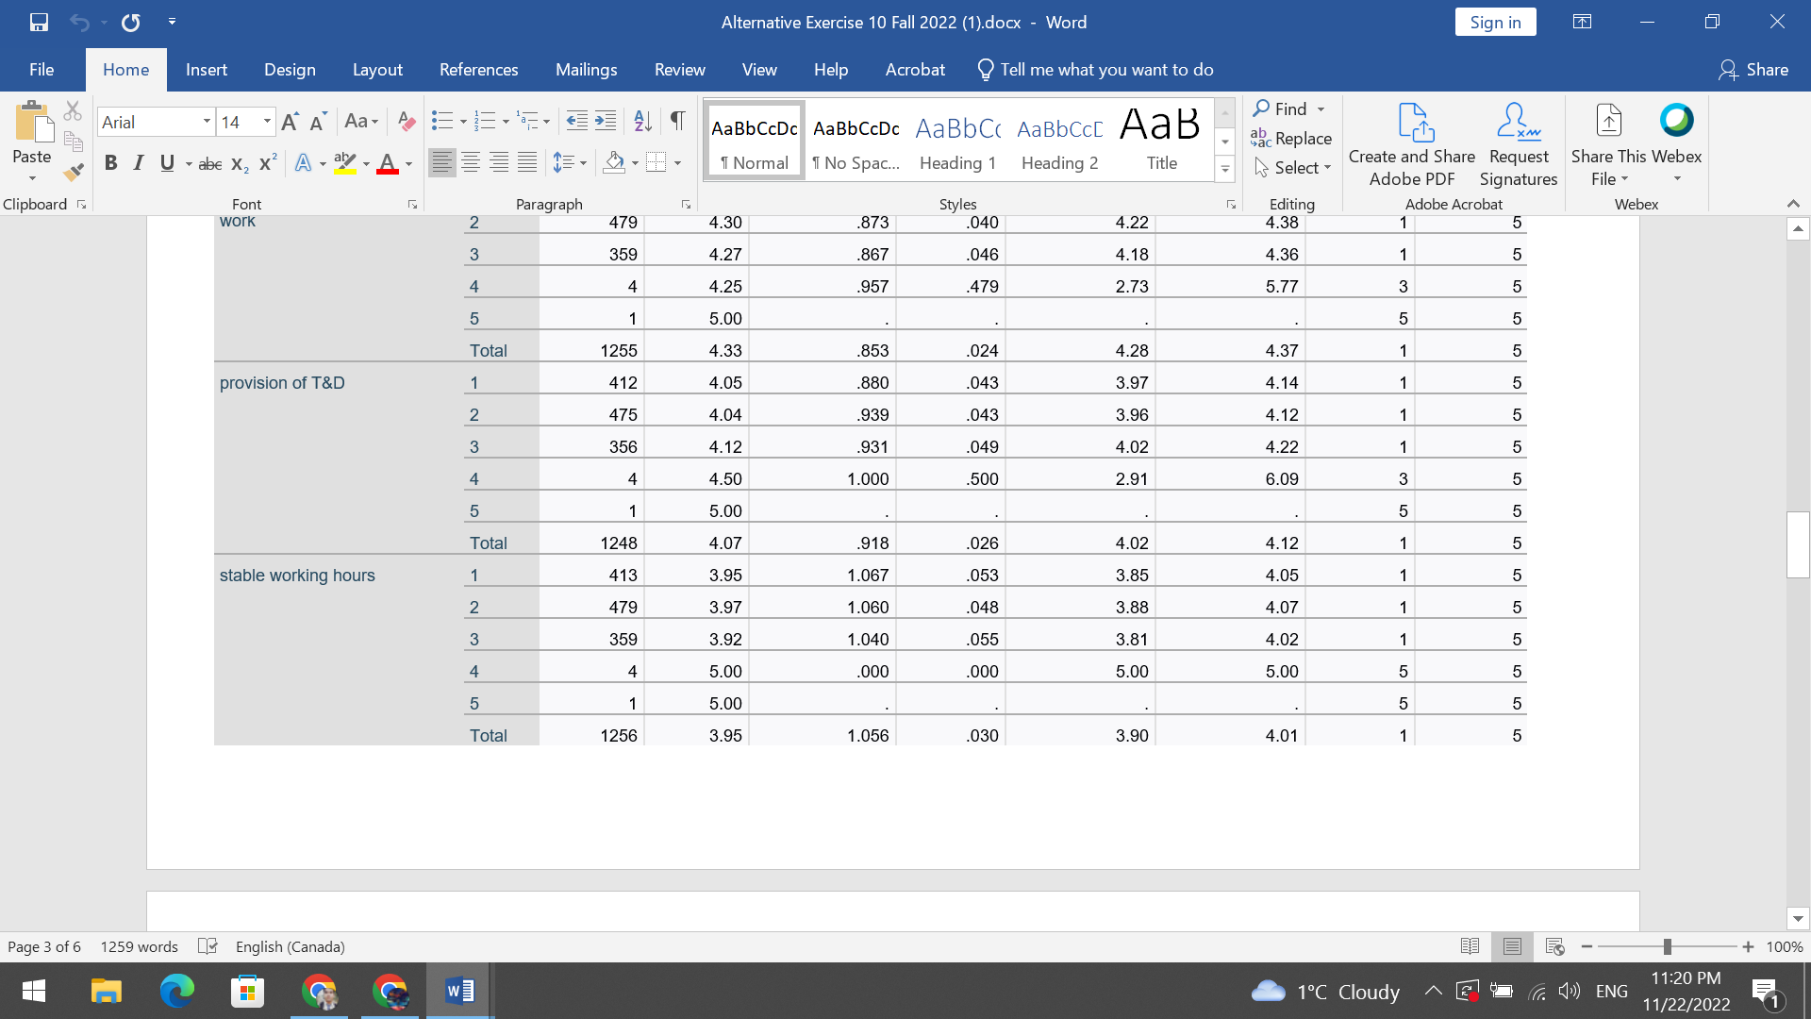Click the Save icon in title bar
This screenshot has width=1811, height=1019.
click(x=39, y=22)
